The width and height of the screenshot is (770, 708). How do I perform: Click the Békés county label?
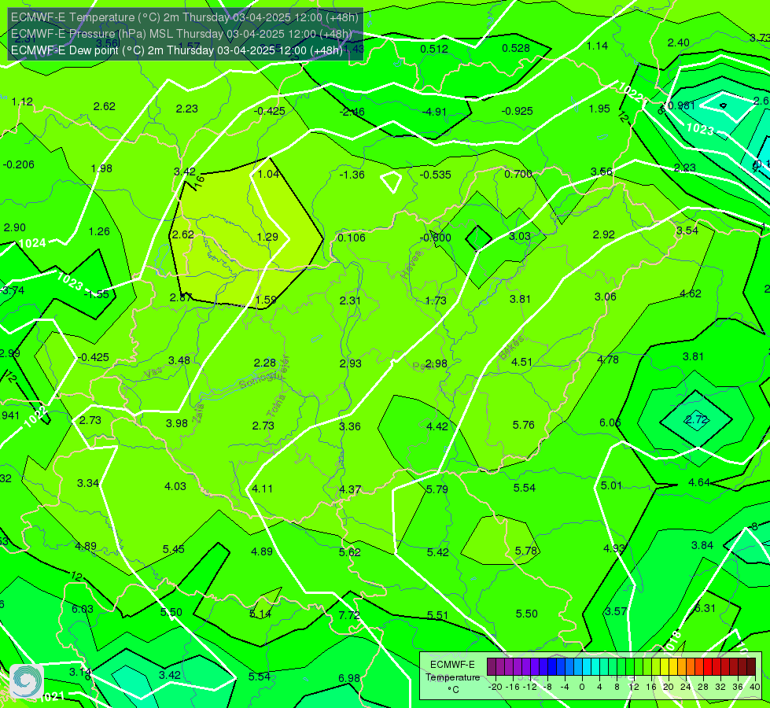coord(512,348)
